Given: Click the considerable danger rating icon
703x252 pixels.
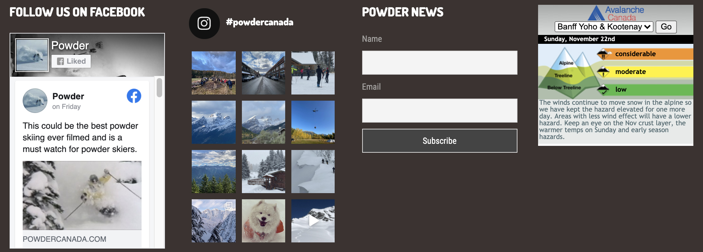Looking at the screenshot, I should pyautogui.click(x=604, y=54).
